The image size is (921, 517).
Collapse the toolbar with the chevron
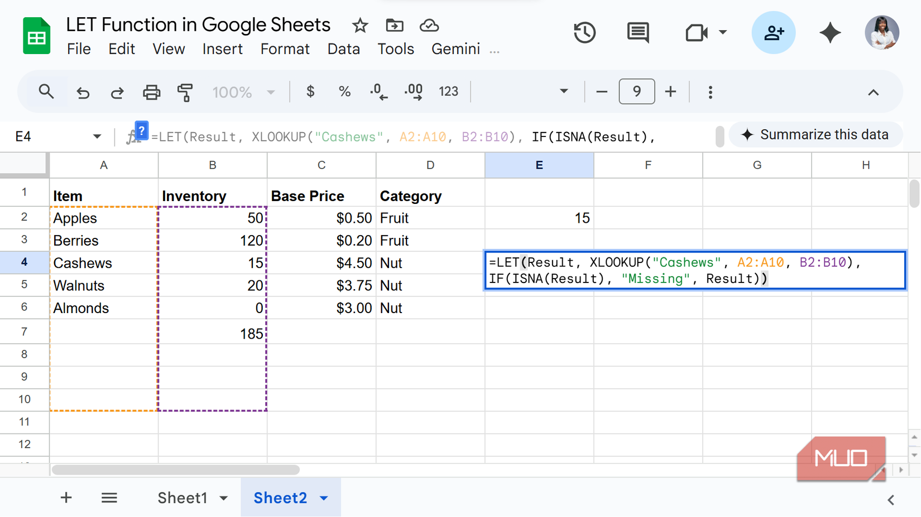874,92
